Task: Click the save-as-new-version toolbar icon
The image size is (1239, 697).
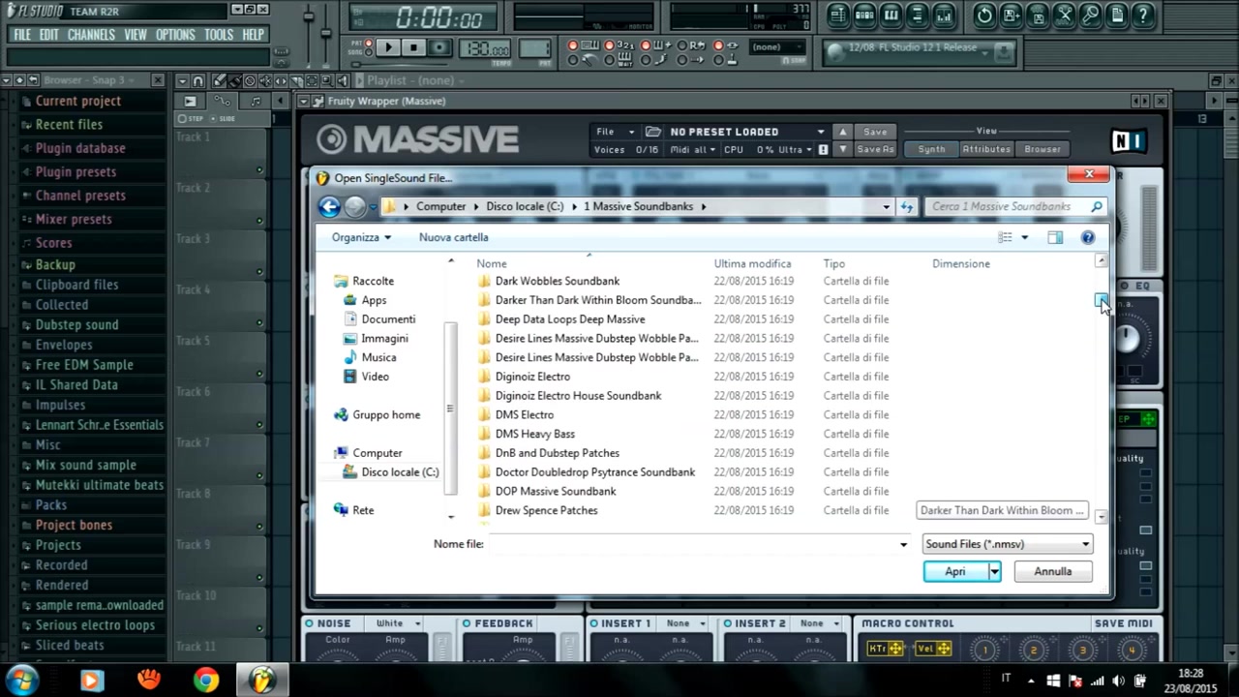Action: coord(1012,15)
